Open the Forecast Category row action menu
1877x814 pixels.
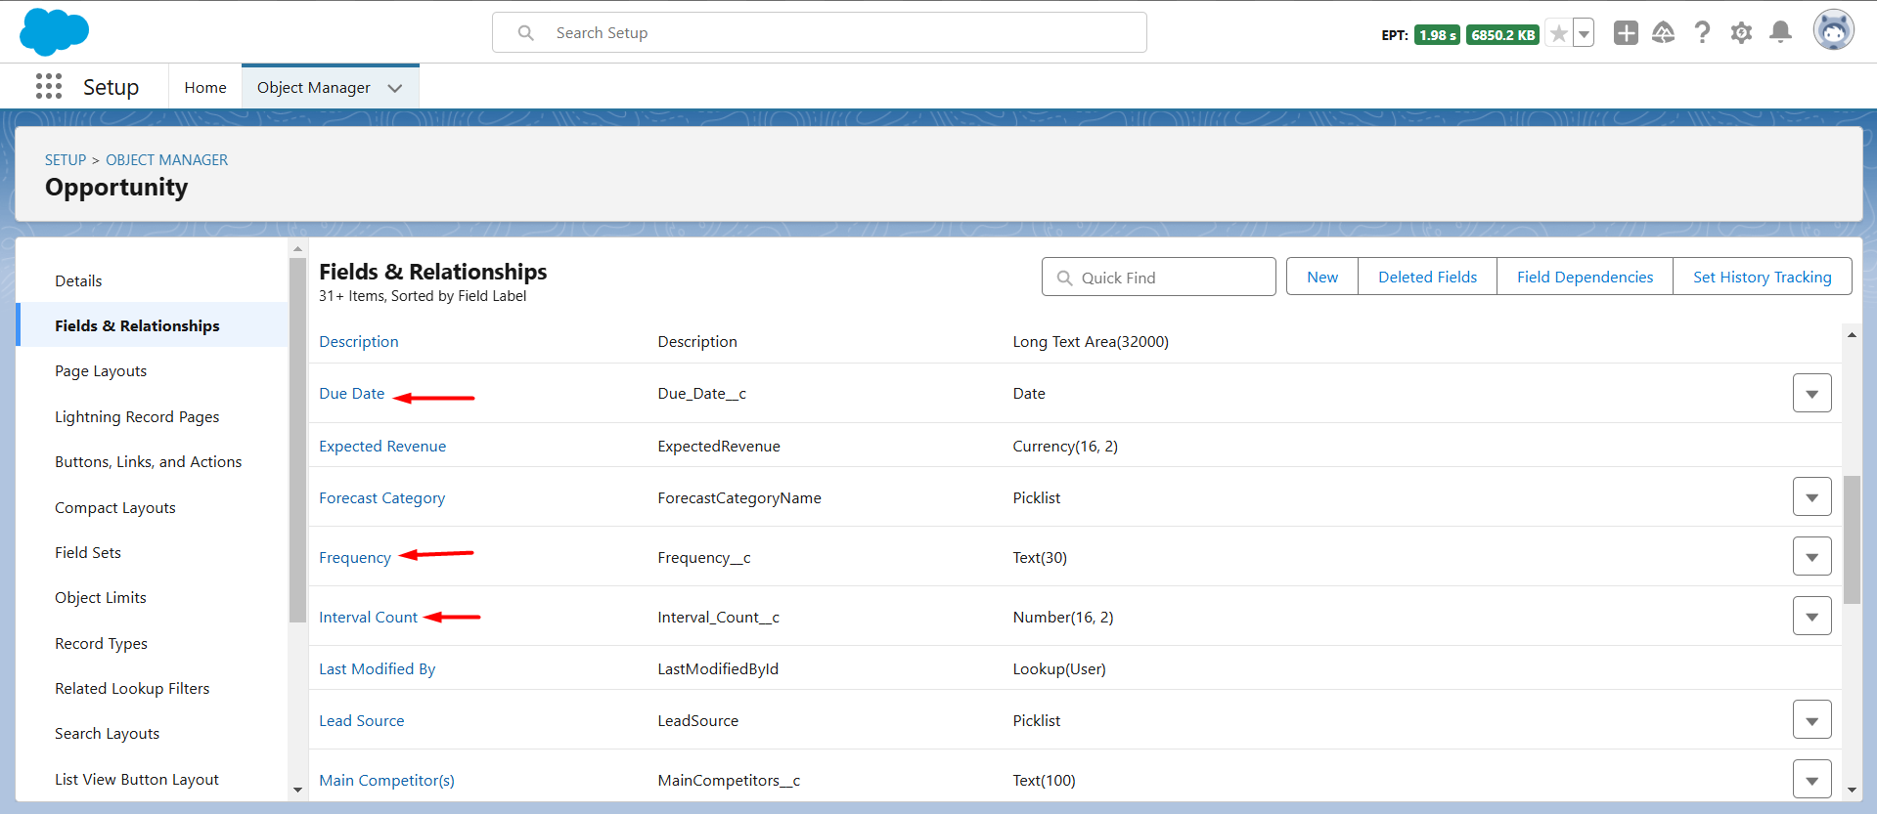pos(1811,497)
